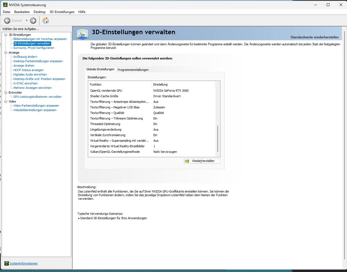347x272 pixels.
Task: Click the Systeminformationen icon at bottom left
Action: 6,263
